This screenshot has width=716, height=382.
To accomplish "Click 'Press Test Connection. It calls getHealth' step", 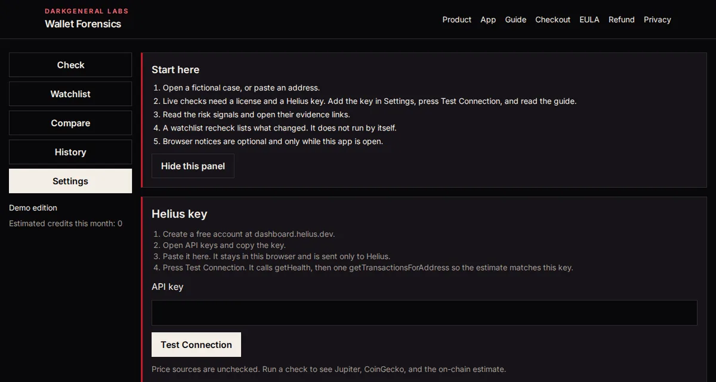I will click(368, 268).
